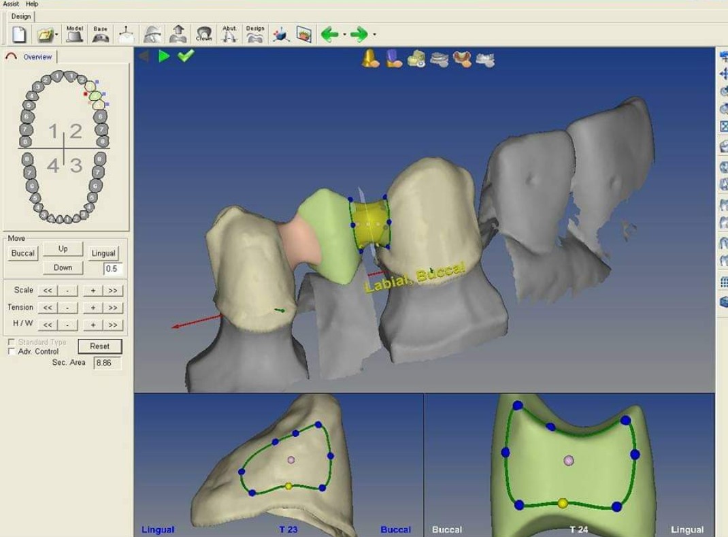Screen dimensions: 728x537
Task: Click the Design bridge toolbar icon
Action: (x=255, y=34)
